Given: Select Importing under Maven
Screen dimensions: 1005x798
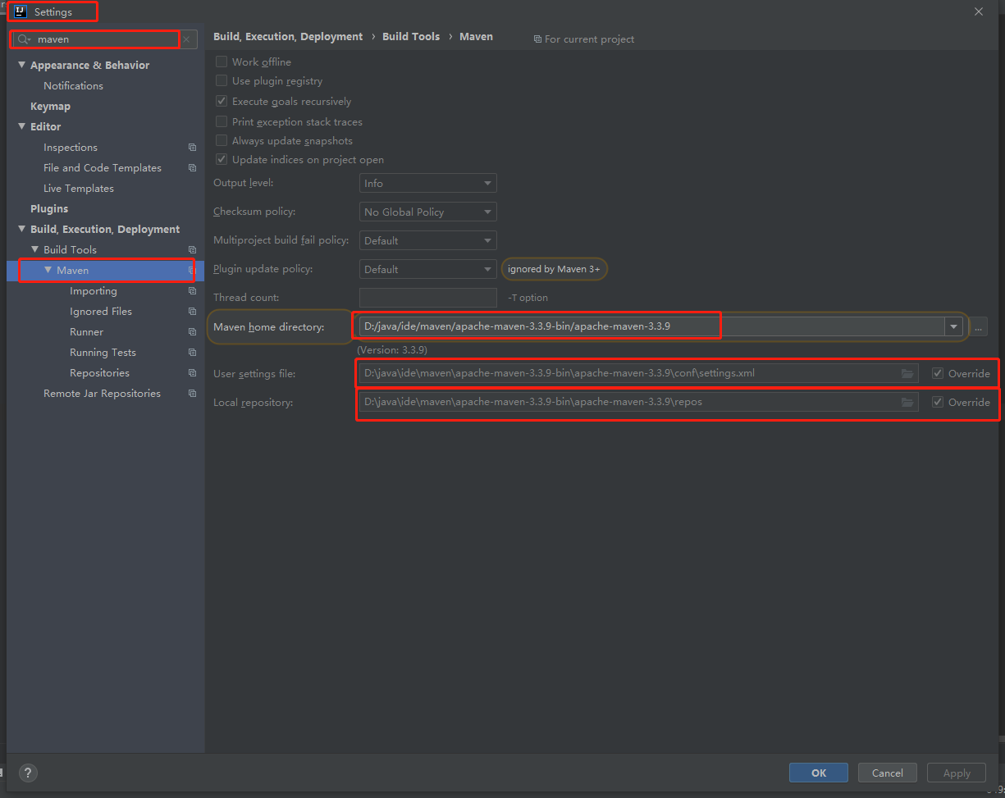Looking at the screenshot, I should pyautogui.click(x=94, y=291).
